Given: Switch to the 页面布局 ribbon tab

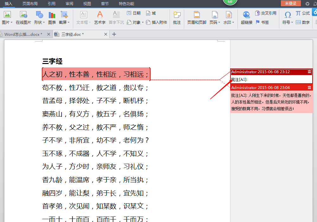Looking at the screenshot, I should (x=30, y=3).
